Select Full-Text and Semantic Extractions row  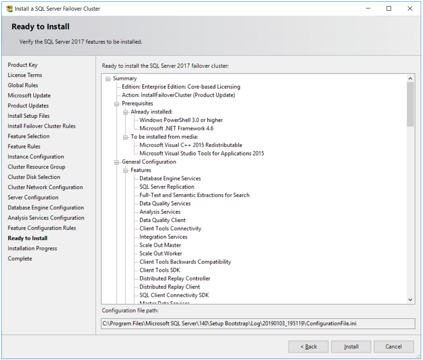click(x=194, y=195)
